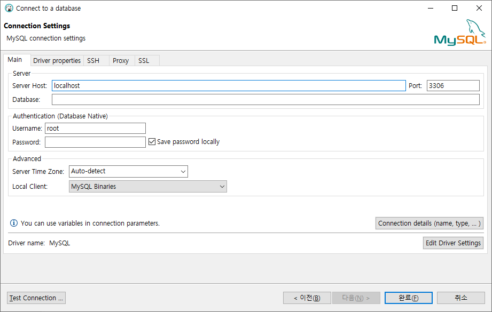Viewport: 492px width, 312px height.
Task: Switch to the Driver properties tab
Action: tap(57, 60)
